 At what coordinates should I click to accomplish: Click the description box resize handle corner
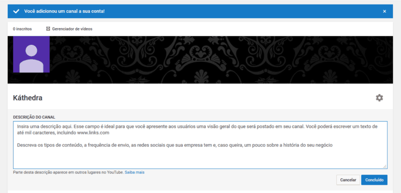tap(385, 167)
